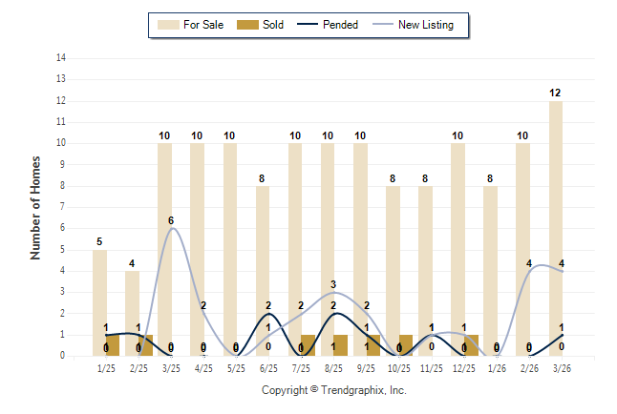
Task: Click the 5/25 x-axis label
Action: [x=236, y=368]
